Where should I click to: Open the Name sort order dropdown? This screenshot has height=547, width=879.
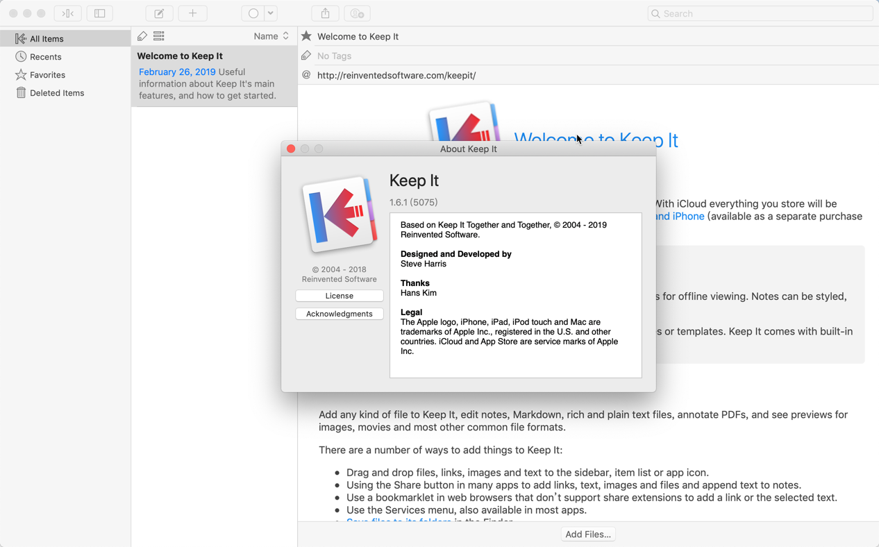(271, 36)
